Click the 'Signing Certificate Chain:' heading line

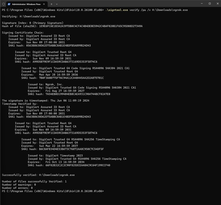coord(23,33)
